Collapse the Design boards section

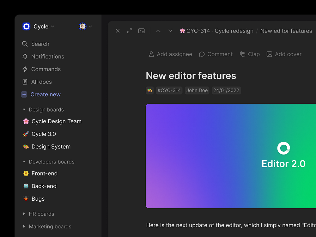[x=24, y=110]
